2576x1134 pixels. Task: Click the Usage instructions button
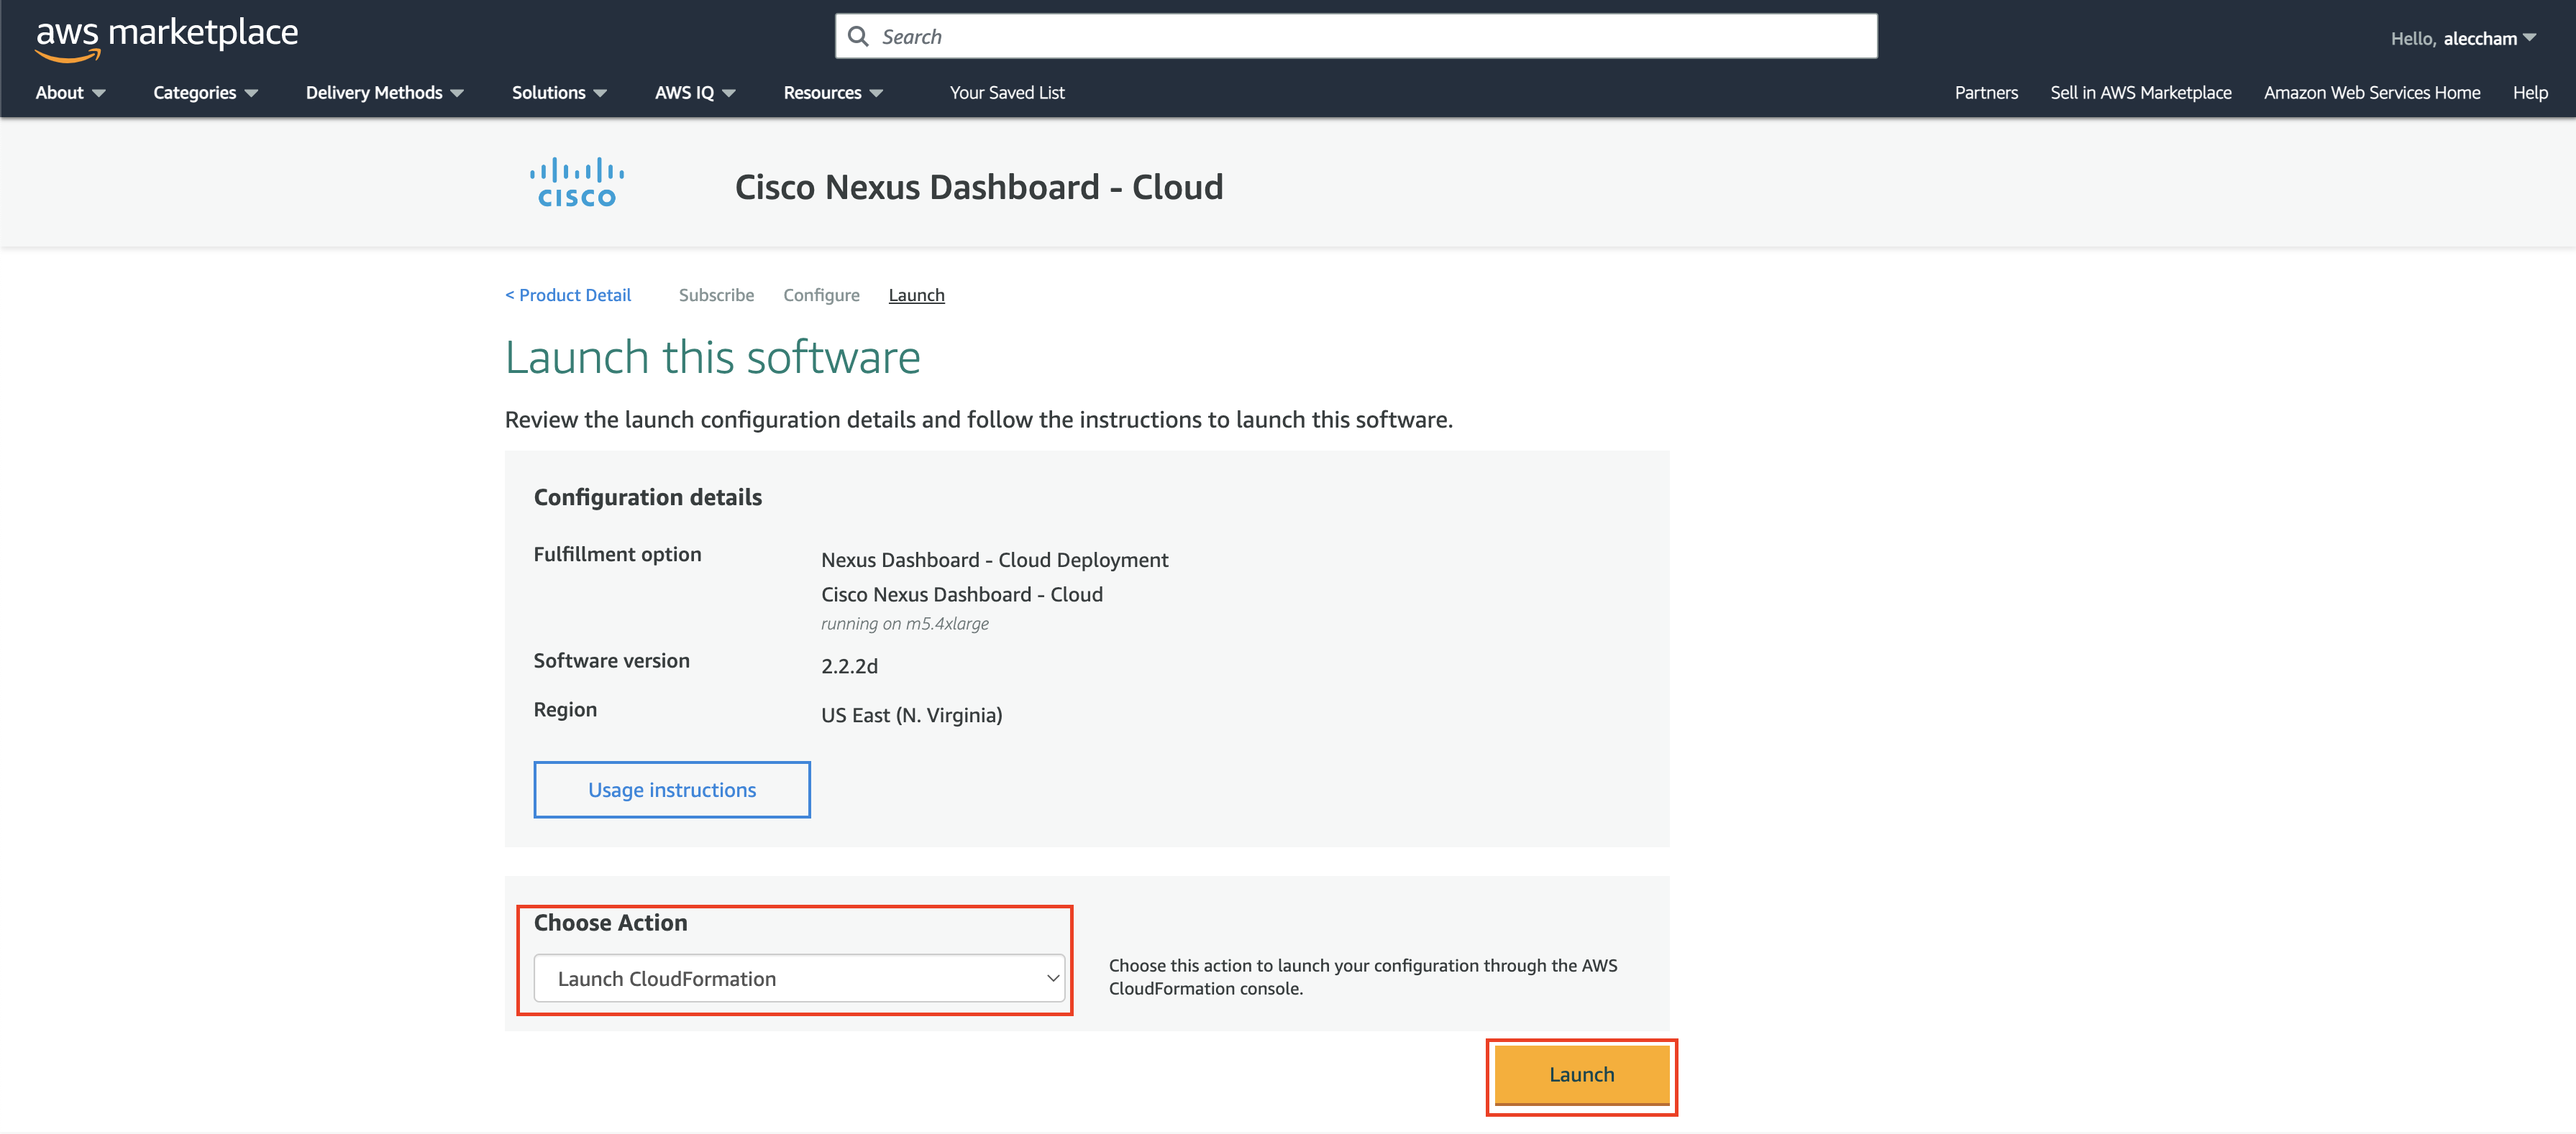click(x=672, y=789)
